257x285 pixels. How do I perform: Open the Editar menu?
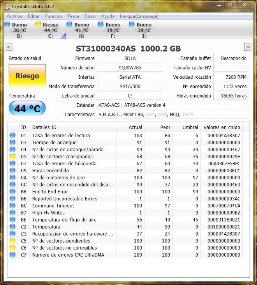point(34,16)
